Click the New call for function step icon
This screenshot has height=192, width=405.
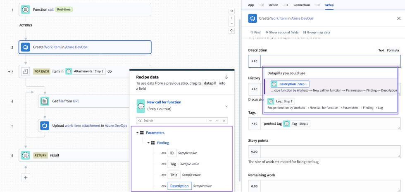tap(141, 106)
